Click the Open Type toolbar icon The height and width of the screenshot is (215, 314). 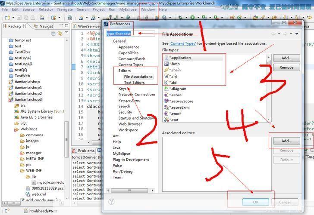[255, 18]
